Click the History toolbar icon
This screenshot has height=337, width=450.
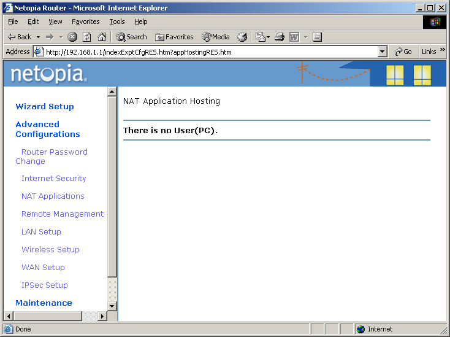pyautogui.click(x=242, y=37)
